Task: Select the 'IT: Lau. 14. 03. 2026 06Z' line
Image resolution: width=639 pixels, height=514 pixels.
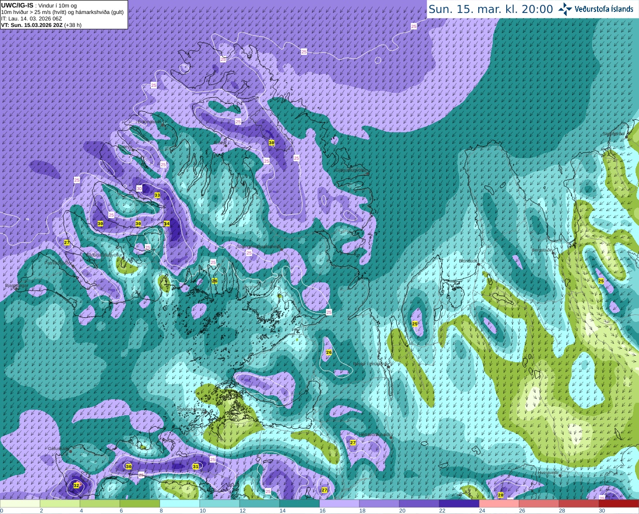Action: tap(31, 18)
